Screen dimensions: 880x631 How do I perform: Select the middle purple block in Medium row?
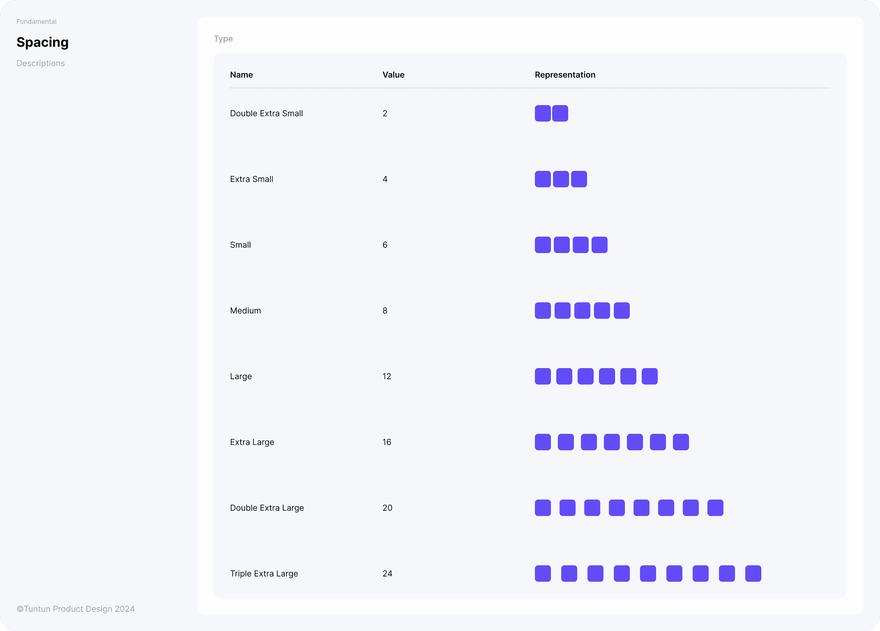click(x=582, y=310)
